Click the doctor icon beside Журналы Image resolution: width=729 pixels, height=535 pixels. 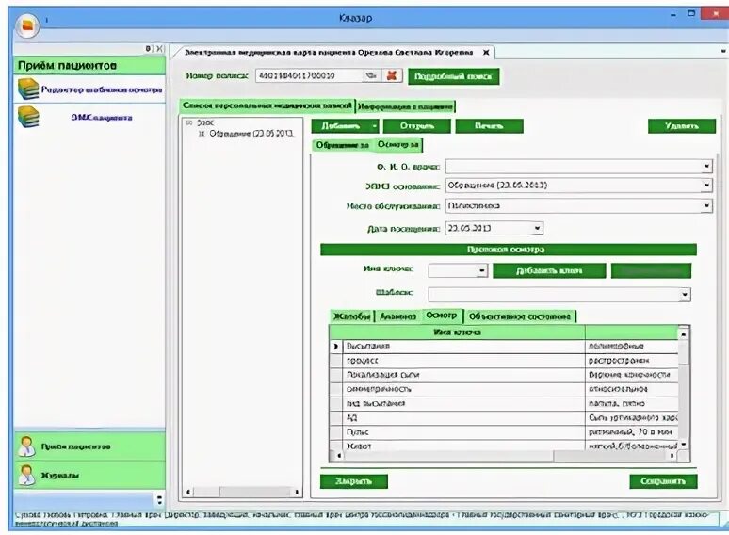tap(27, 475)
